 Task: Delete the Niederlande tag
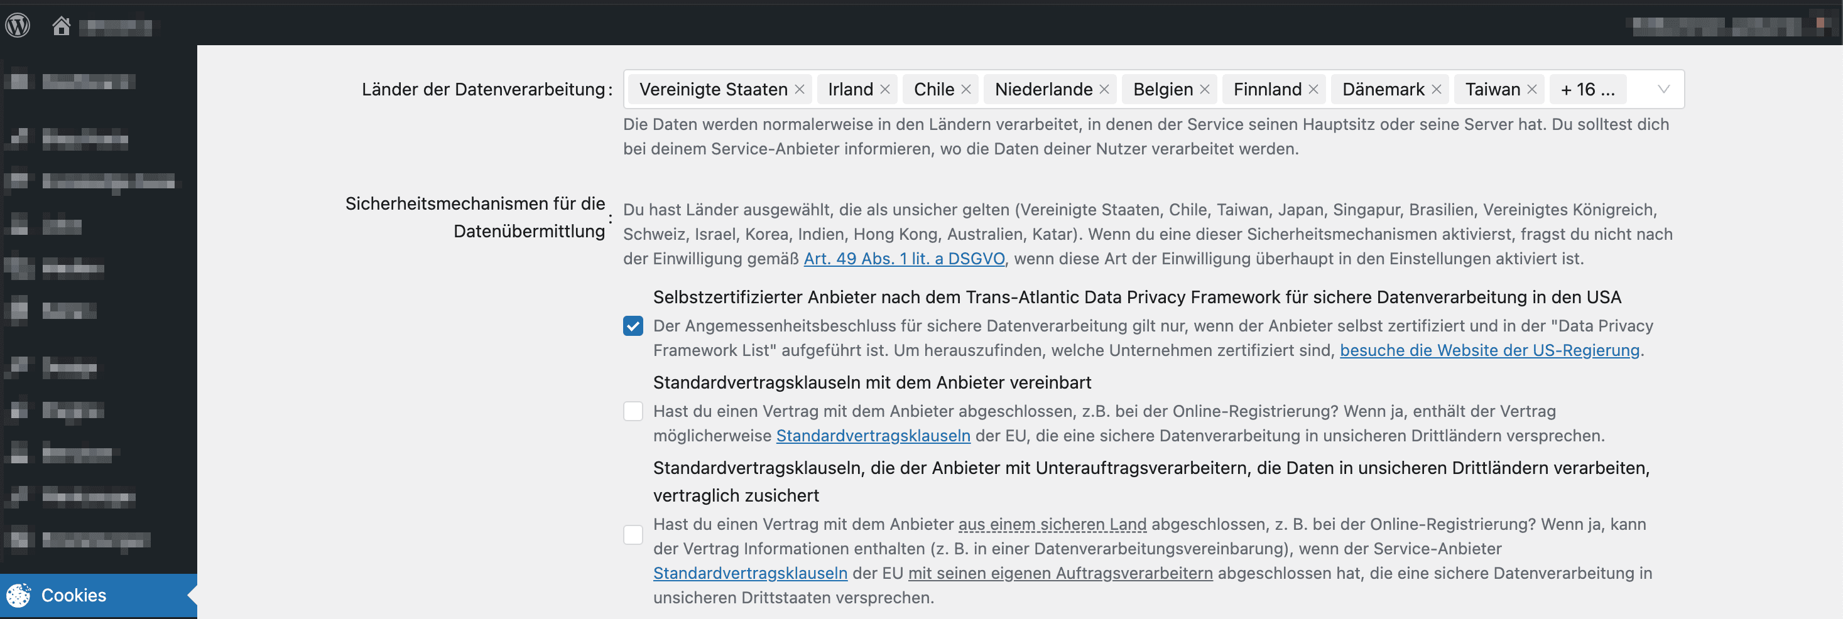[x=1104, y=89]
